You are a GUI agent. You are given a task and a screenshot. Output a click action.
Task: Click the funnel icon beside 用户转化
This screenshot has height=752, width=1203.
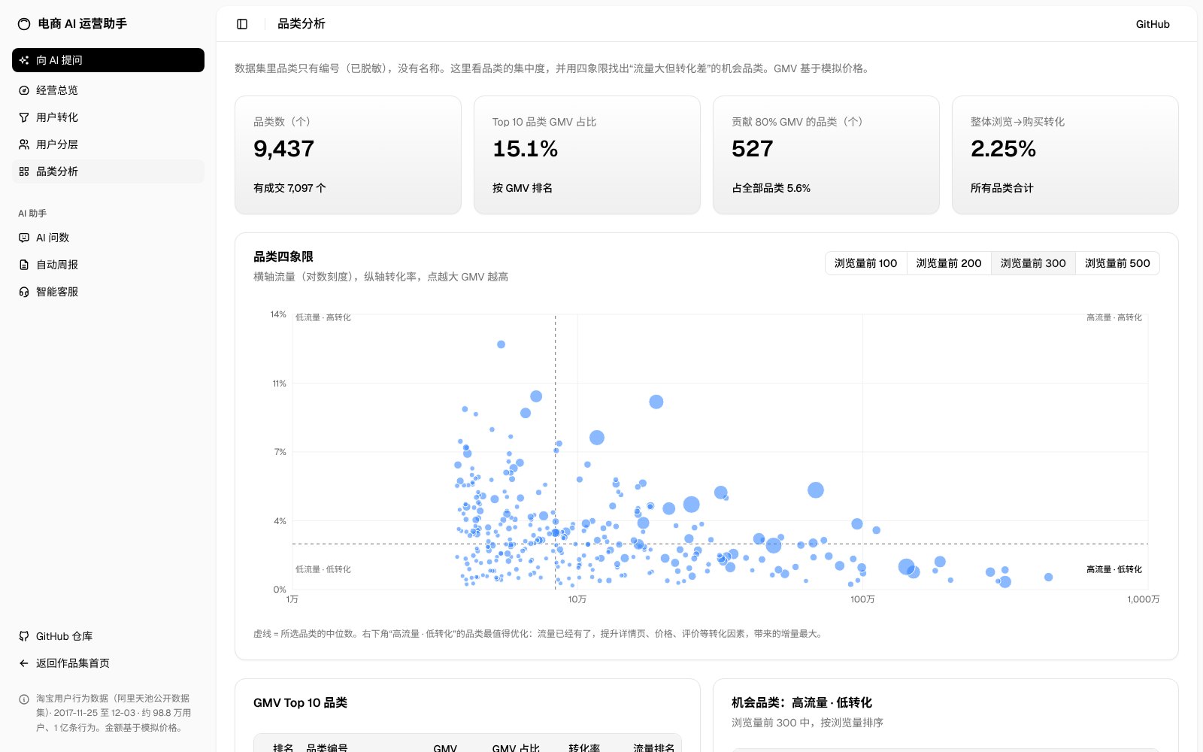[x=24, y=117]
